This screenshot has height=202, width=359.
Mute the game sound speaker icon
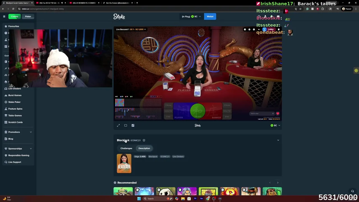point(259,29)
